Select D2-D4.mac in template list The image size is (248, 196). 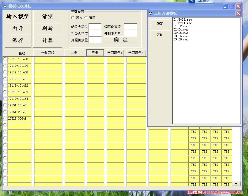(x=181, y=30)
